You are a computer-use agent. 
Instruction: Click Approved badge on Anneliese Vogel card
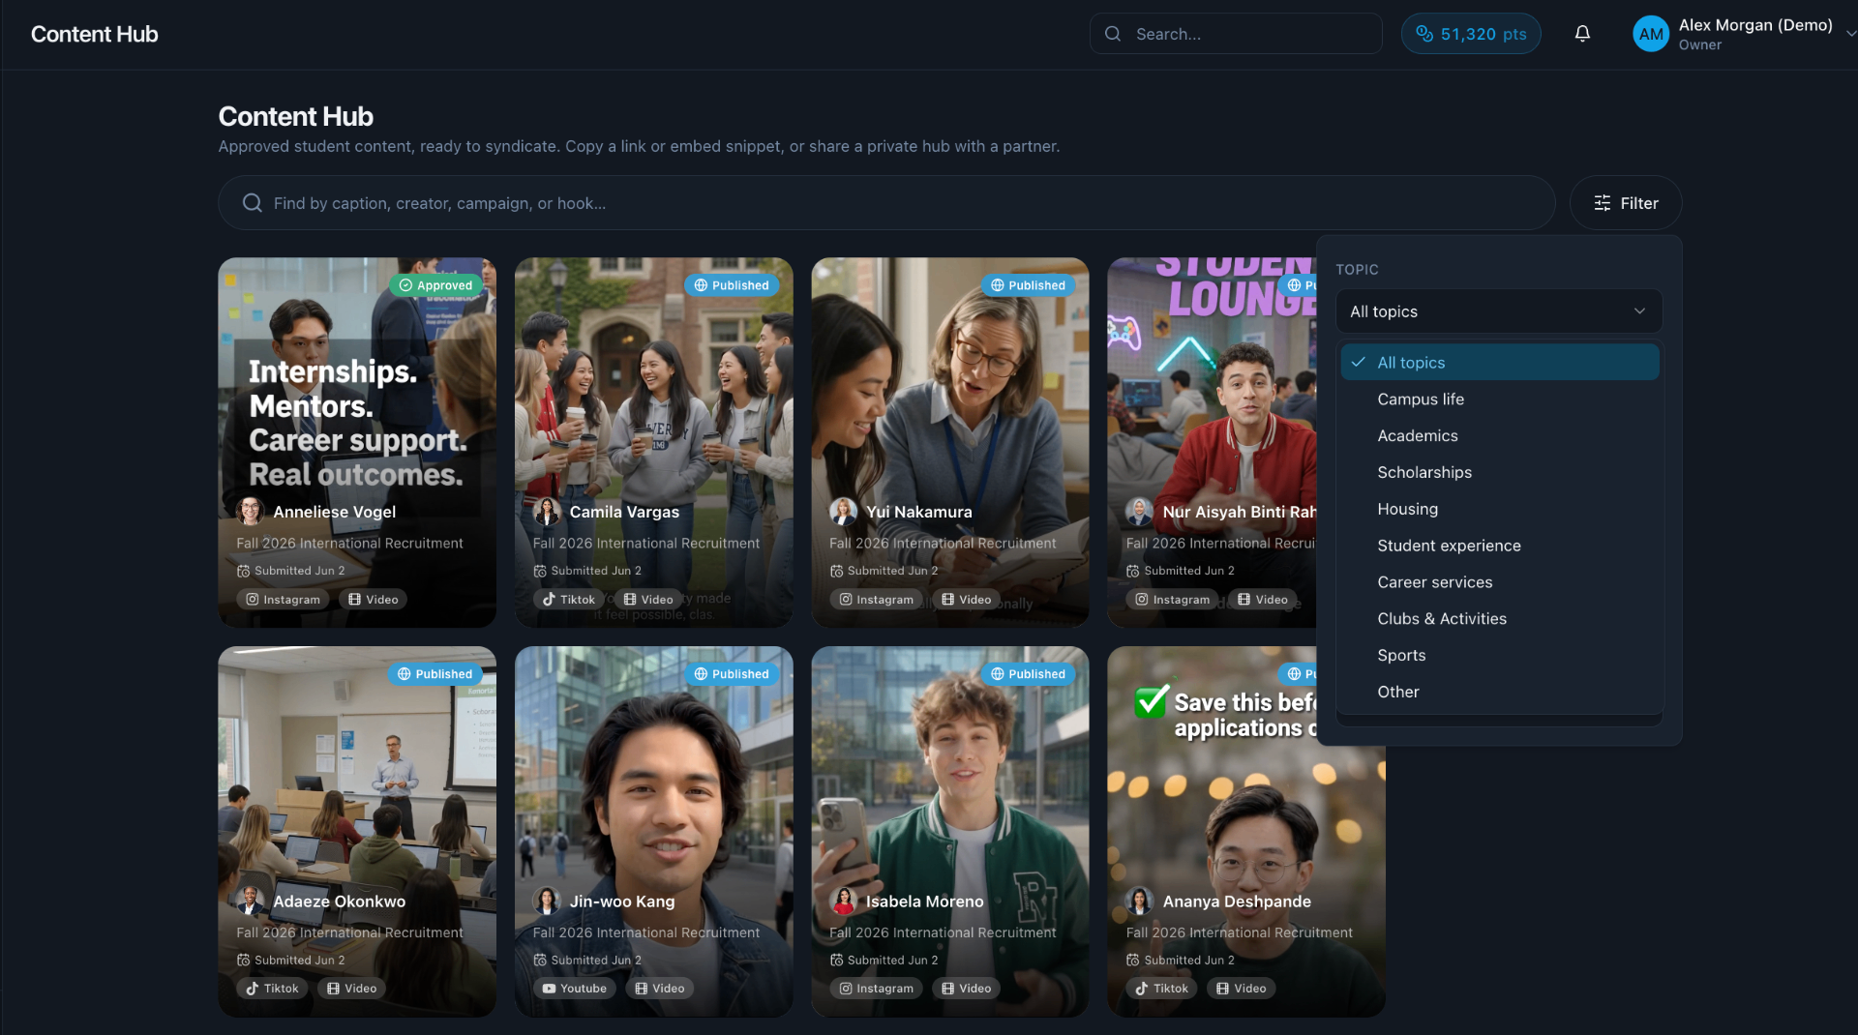point(436,285)
